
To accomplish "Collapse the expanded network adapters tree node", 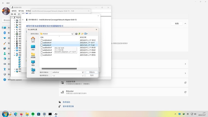I will [14, 55].
